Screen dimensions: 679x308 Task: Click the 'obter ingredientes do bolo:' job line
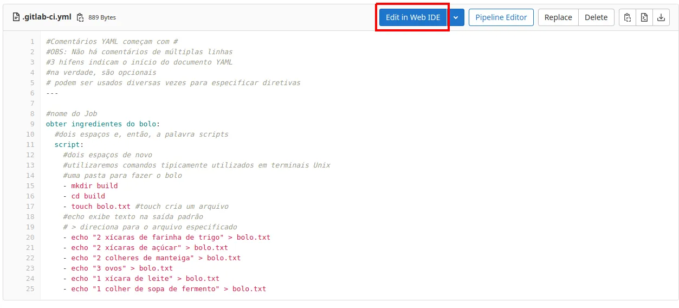tap(103, 124)
